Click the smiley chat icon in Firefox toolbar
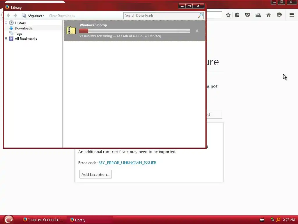The width and height of the screenshot is (298, 224). point(279,15)
